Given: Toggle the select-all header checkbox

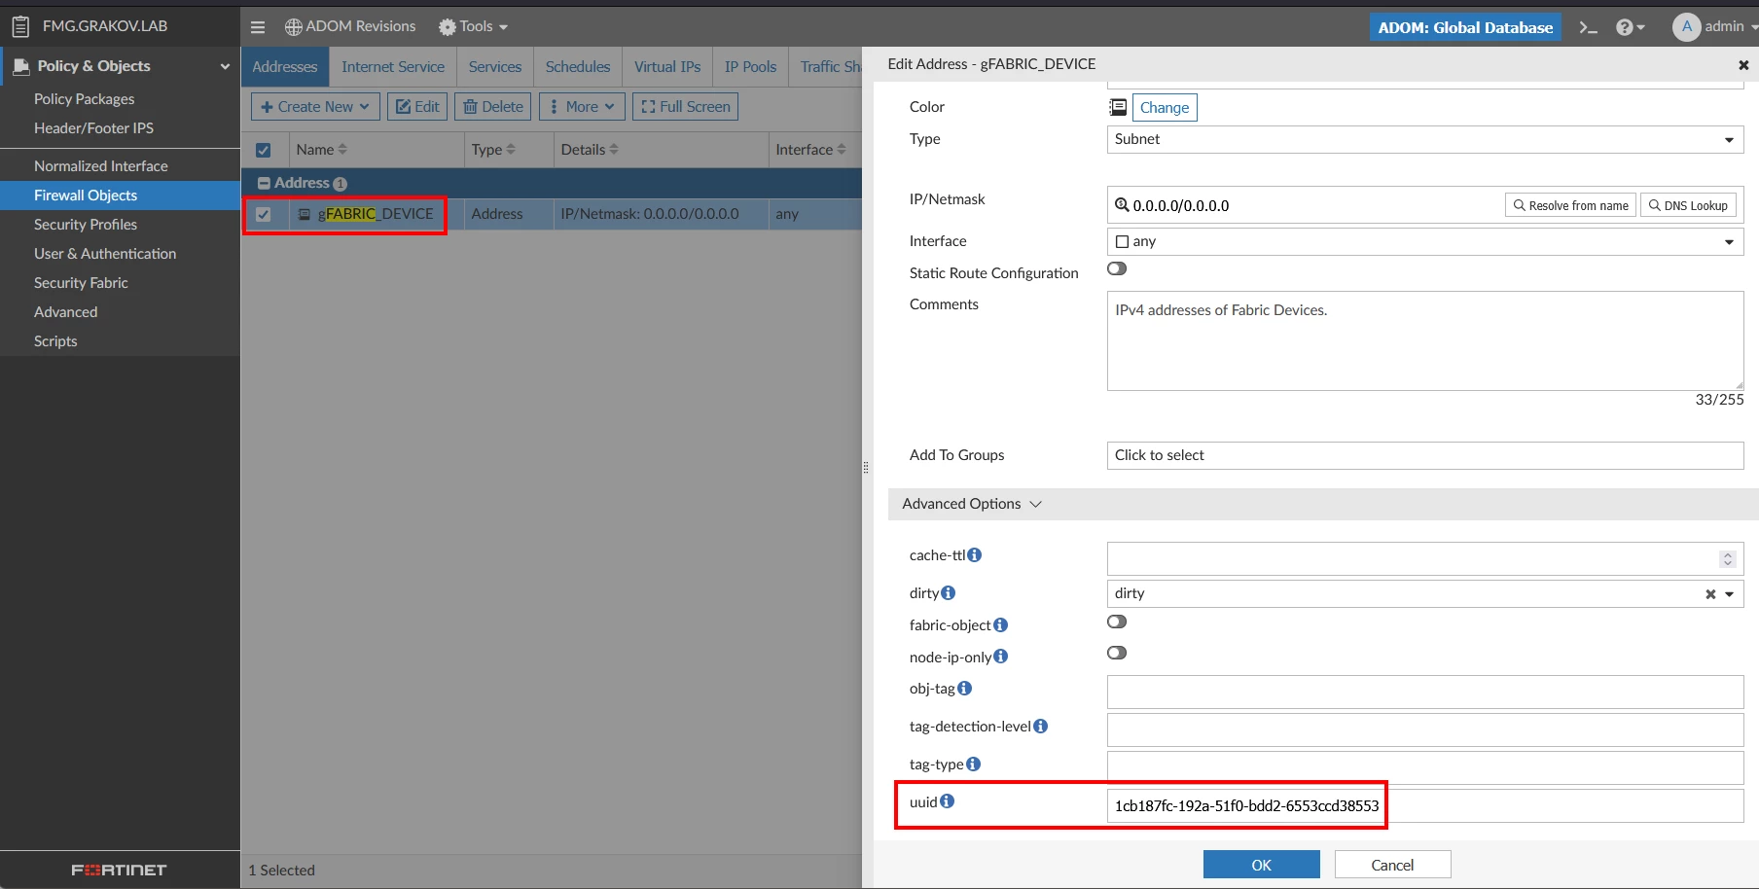Looking at the screenshot, I should pyautogui.click(x=263, y=150).
